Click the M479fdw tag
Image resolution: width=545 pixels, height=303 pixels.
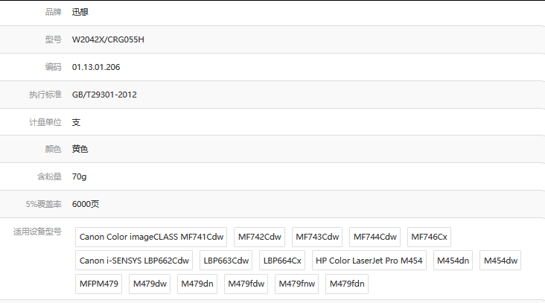246,284
